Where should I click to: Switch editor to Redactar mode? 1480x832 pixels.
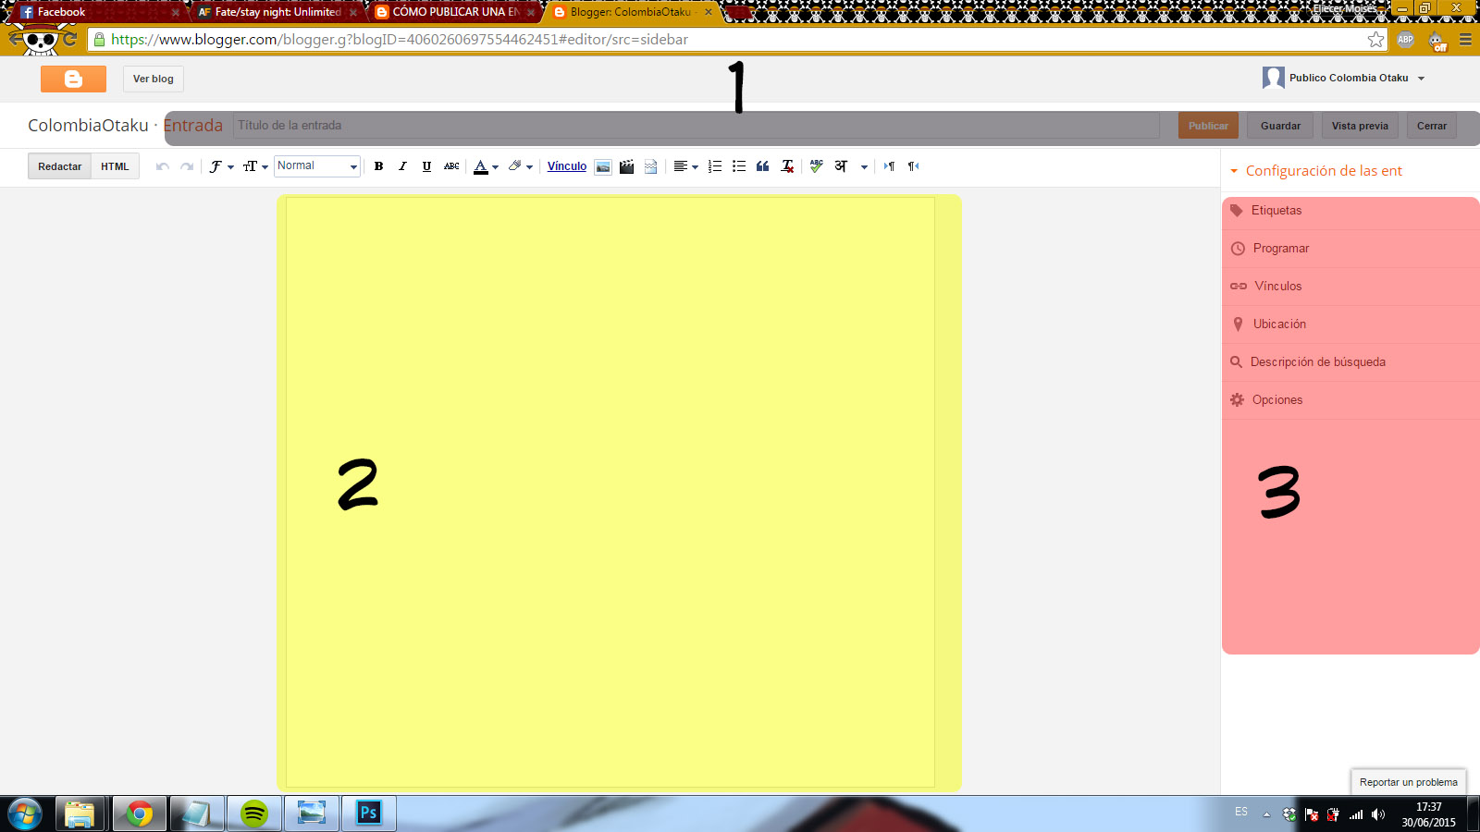pyautogui.click(x=59, y=166)
